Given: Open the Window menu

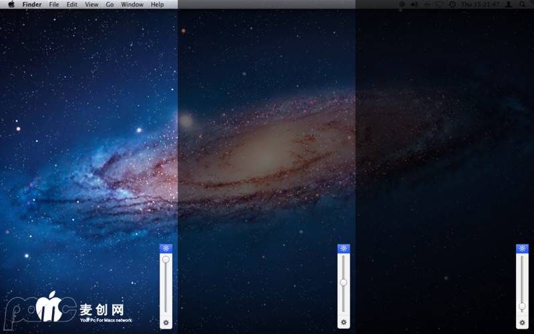Looking at the screenshot, I should pyautogui.click(x=132, y=5).
